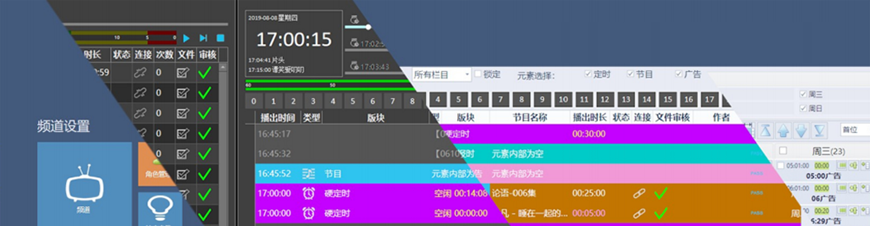Click the move-down arrow icon
Screen dimensions: 870x226
tap(801, 131)
